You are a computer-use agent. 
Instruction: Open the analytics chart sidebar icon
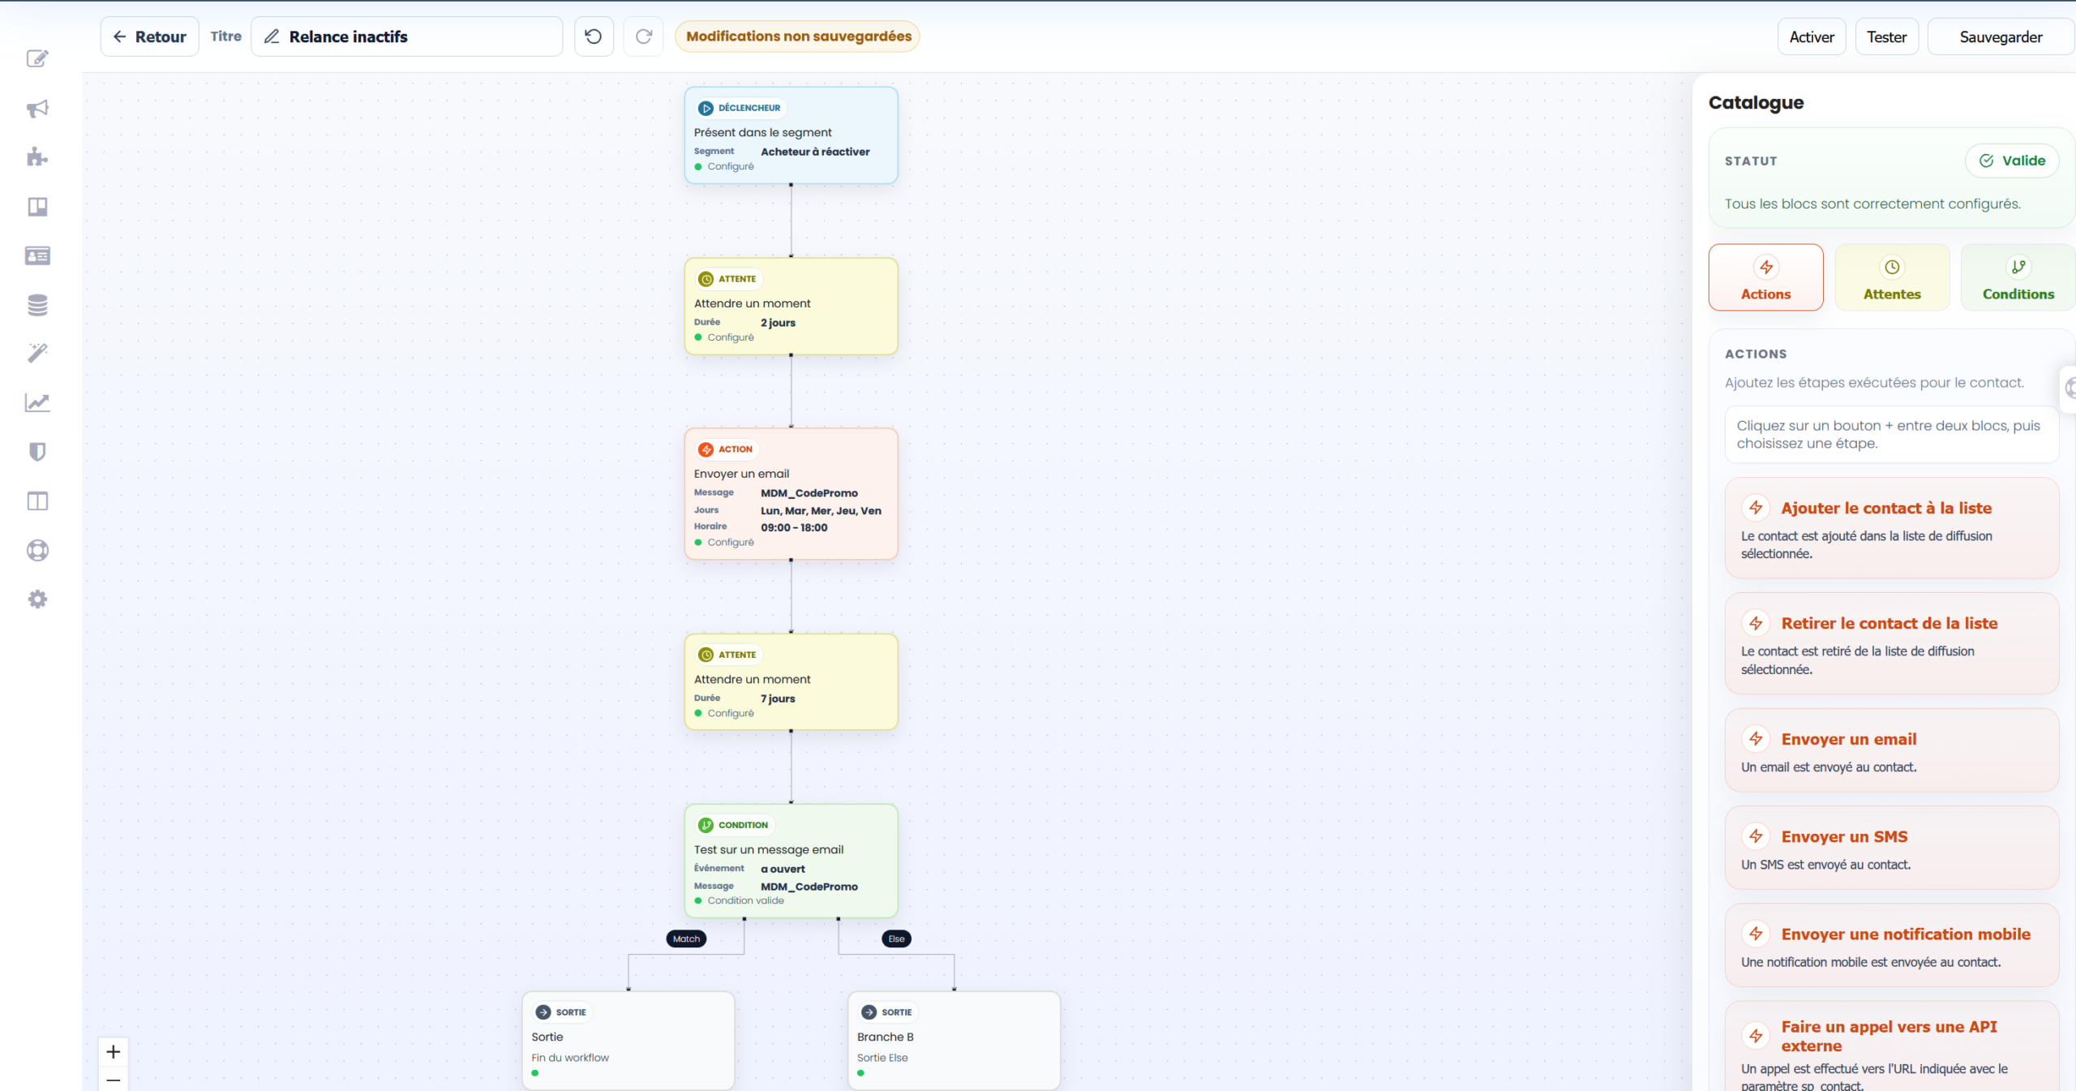pos(37,403)
